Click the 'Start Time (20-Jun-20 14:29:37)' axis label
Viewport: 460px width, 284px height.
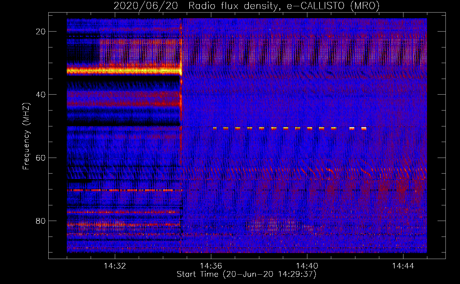[x=246, y=274]
